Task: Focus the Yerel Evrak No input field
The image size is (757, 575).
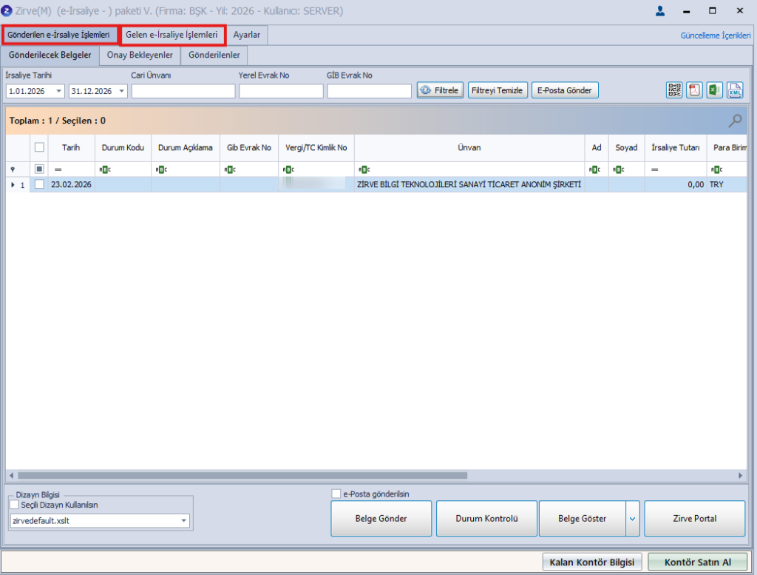Action: pos(281,91)
